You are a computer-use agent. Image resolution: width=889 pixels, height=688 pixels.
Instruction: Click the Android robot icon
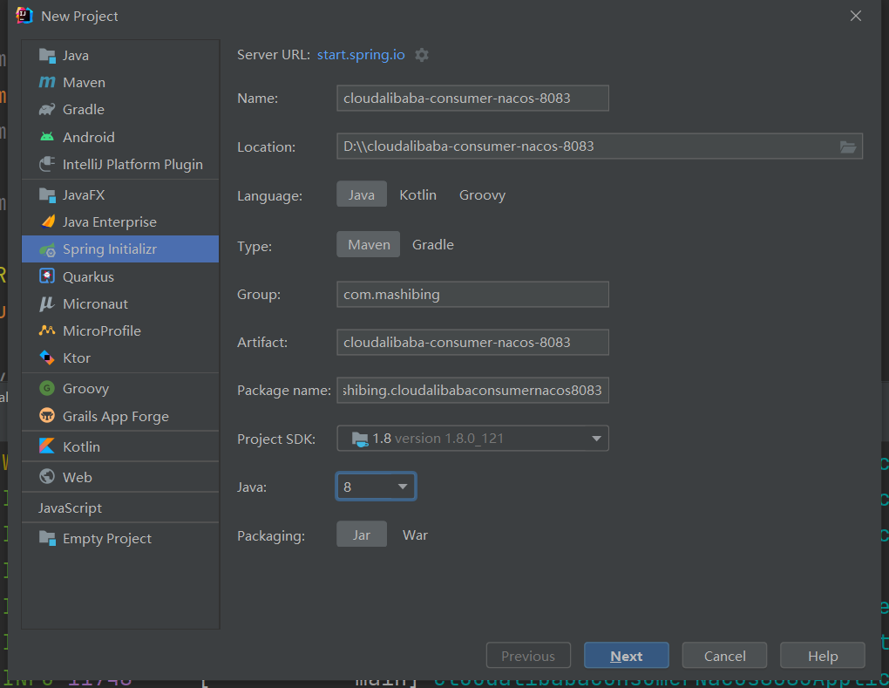47,137
